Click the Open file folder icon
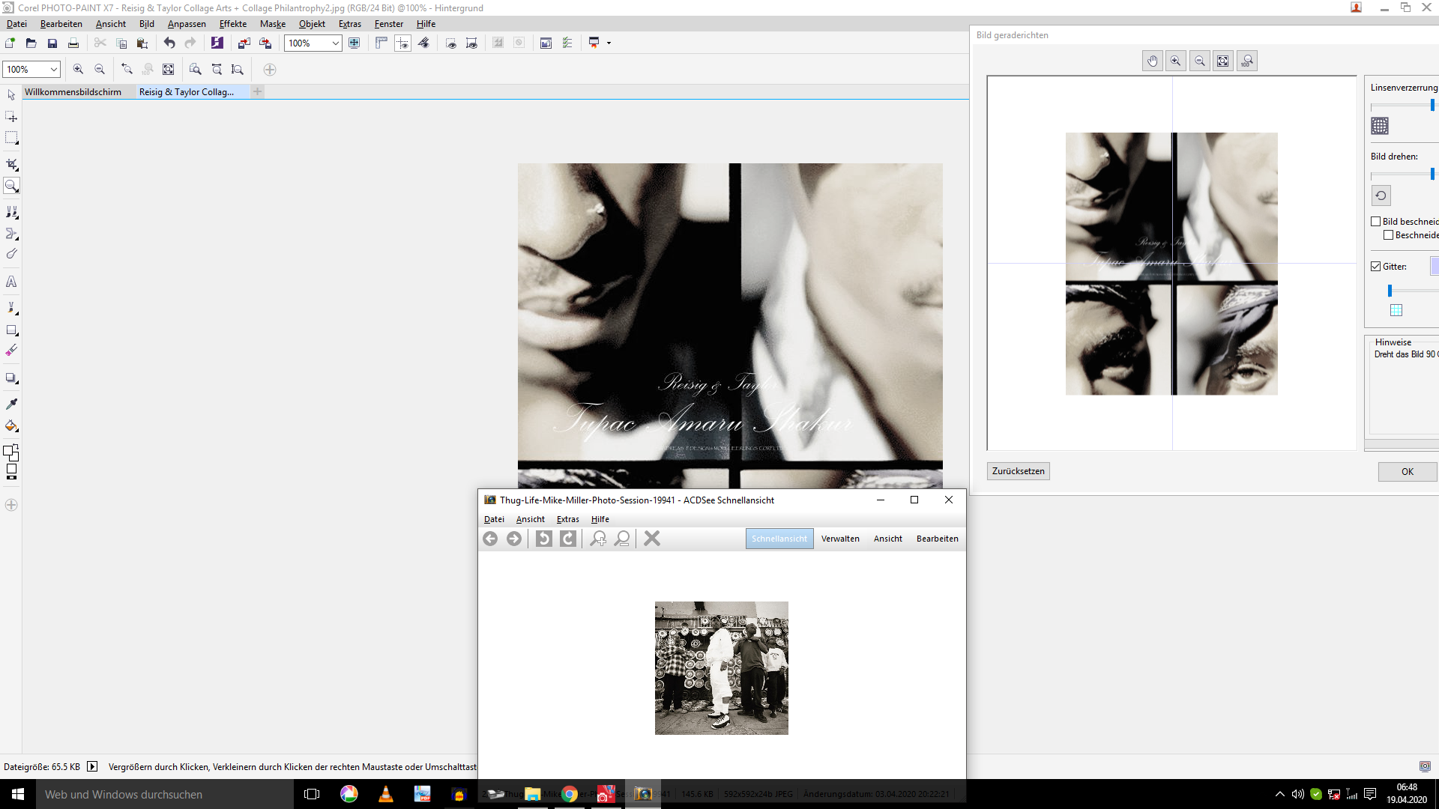Image resolution: width=1439 pixels, height=809 pixels. click(x=31, y=43)
